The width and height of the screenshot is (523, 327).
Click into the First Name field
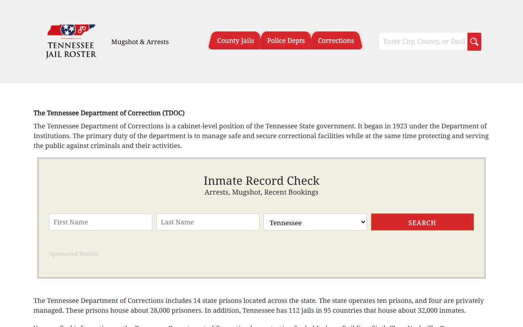pyautogui.click(x=101, y=222)
